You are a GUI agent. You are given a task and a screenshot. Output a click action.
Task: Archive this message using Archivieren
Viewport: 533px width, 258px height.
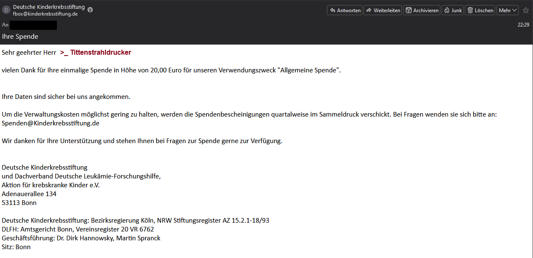click(421, 11)
